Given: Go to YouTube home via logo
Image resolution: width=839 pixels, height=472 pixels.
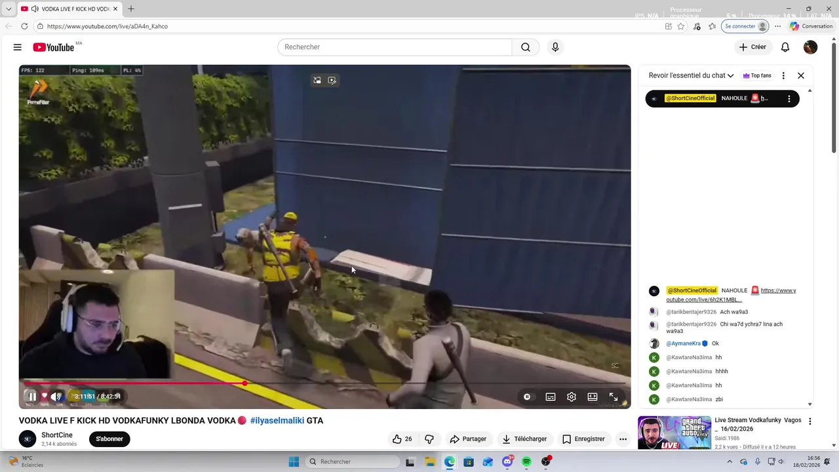Looking at the screenshot, I should click(x=54, y=47).
